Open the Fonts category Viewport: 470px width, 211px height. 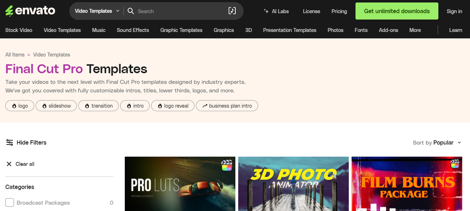tap(361, 30)
